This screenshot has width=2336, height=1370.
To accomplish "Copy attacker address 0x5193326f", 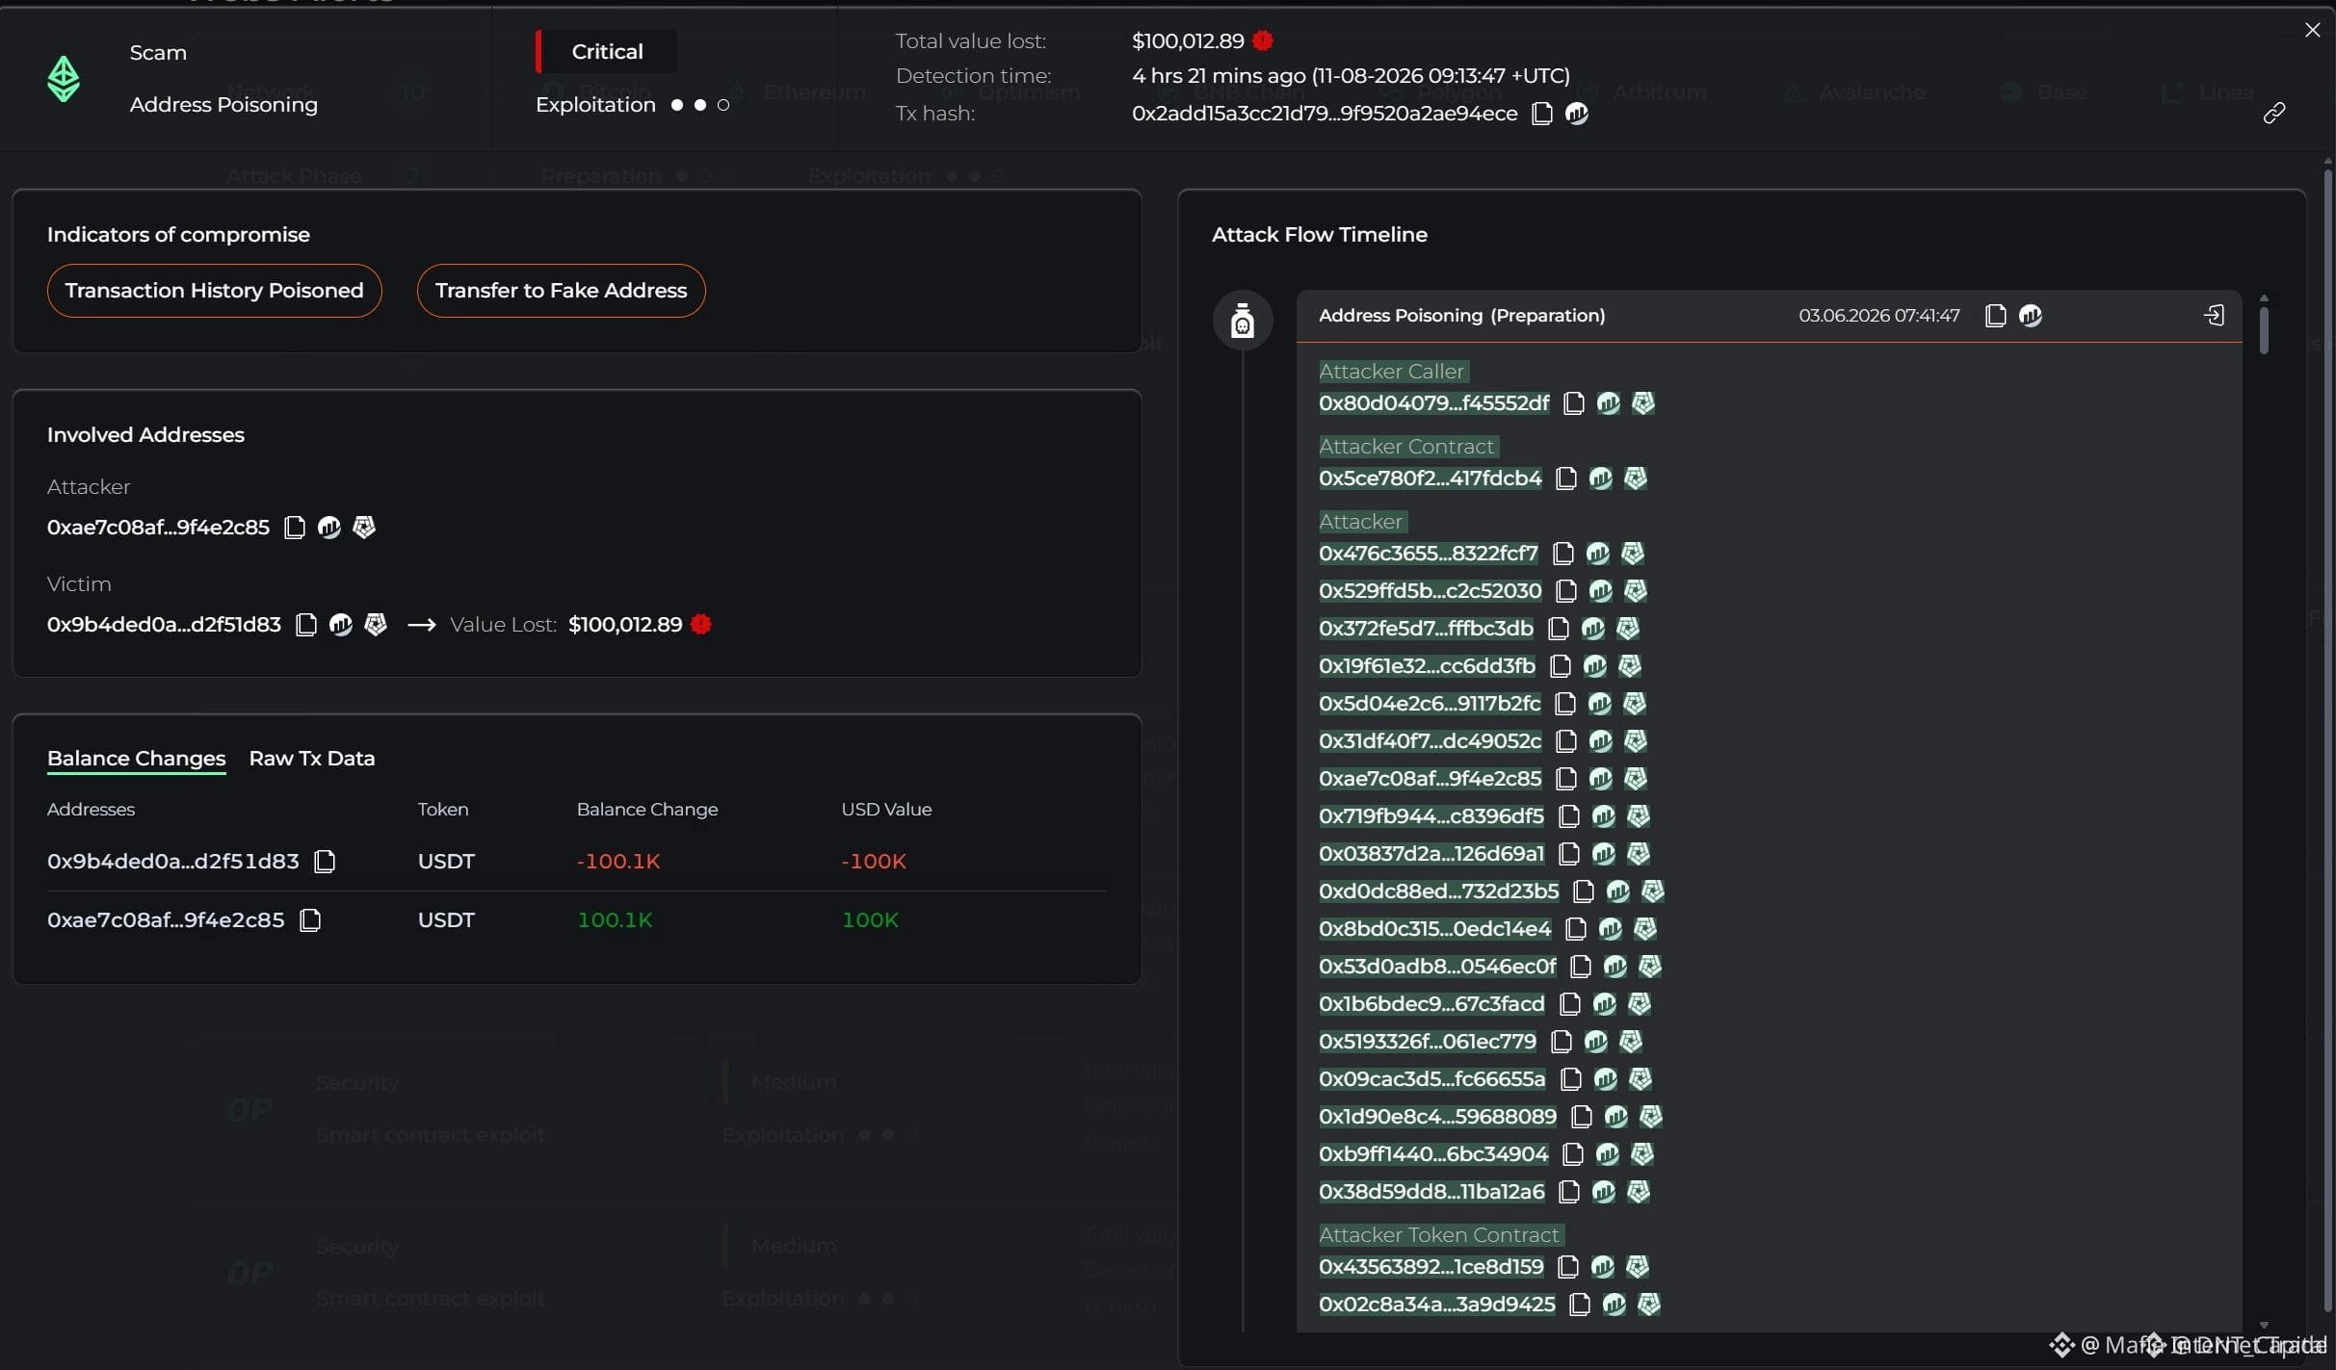I will tap(1562, 1042).
